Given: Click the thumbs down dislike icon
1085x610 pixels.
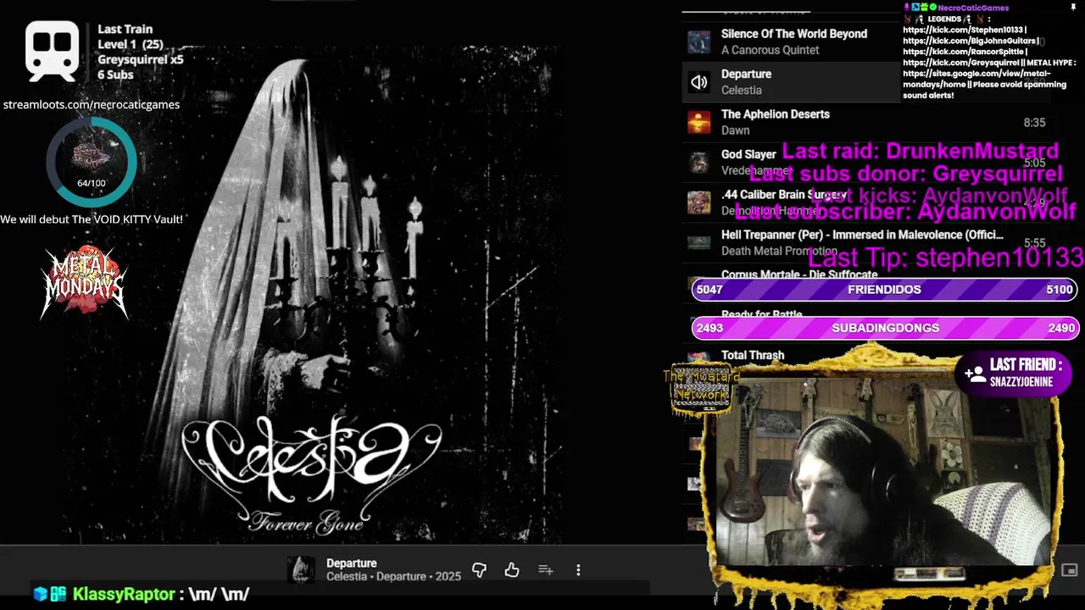Looking at the screenshot, I should [x=479, y=570].
